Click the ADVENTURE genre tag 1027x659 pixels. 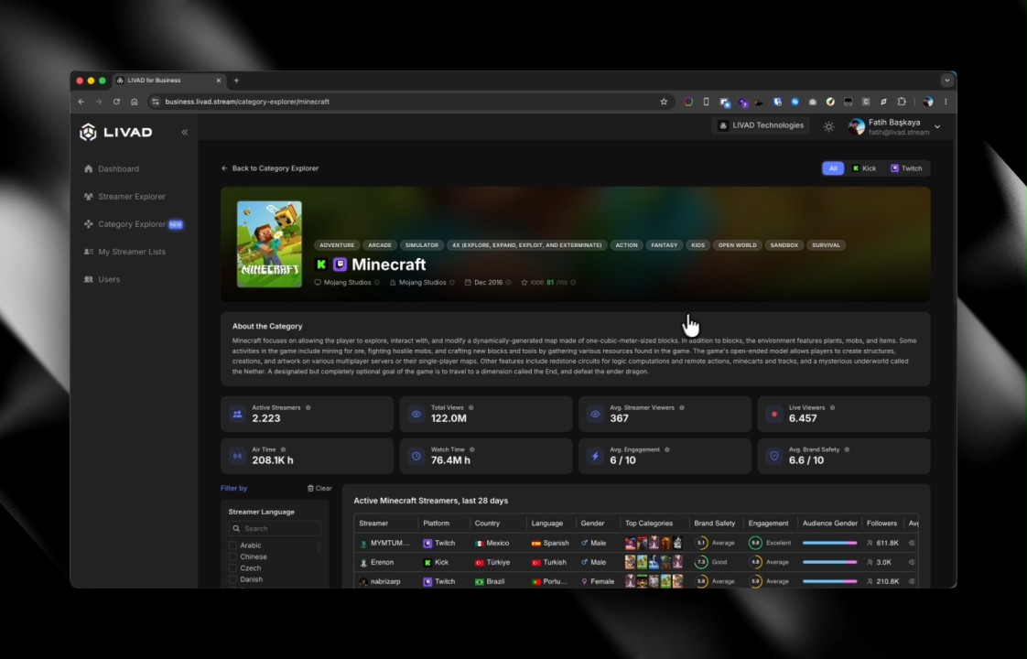pyautogui.click(x=337, y=245)
